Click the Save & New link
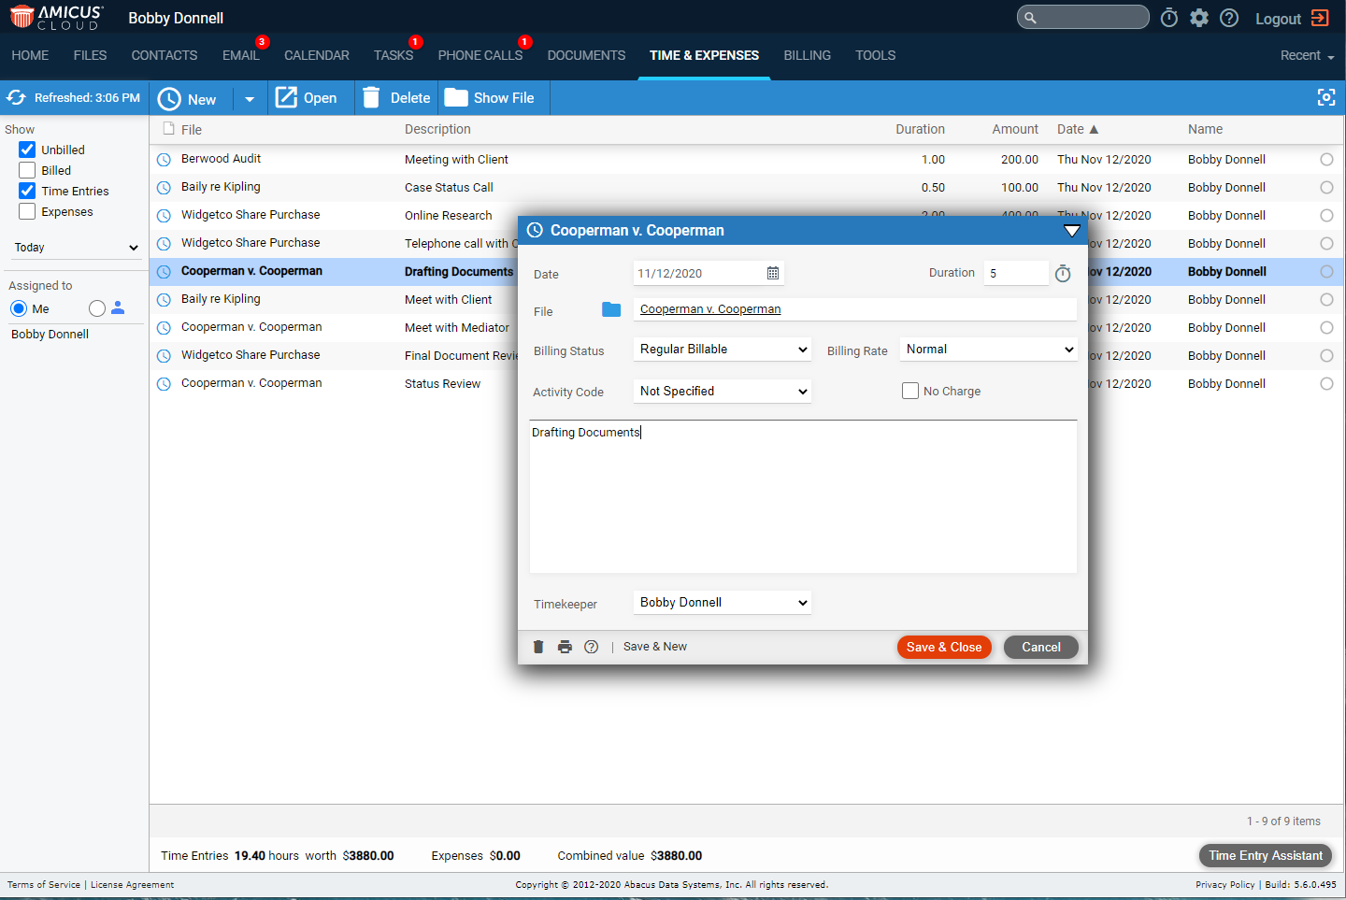Screen dimensions: 1346x900 tap(655, 647)
